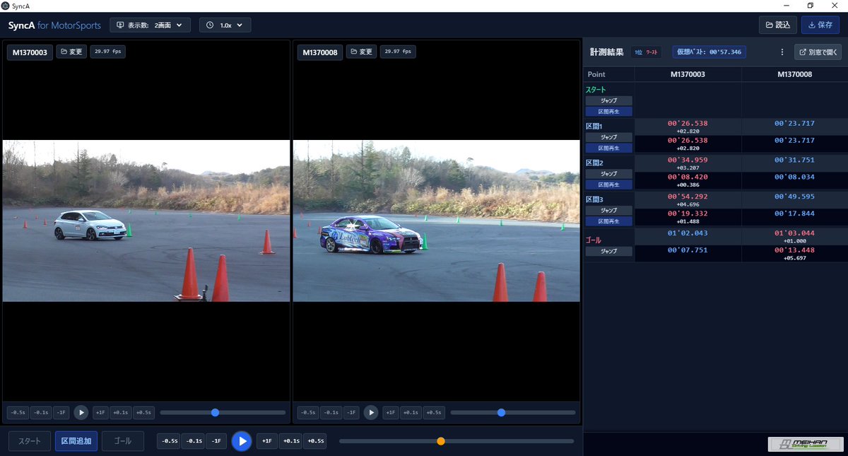This screenshot has height=456, width=848.
Task: Click the M1370008 column header
Action: coord(794,74)
